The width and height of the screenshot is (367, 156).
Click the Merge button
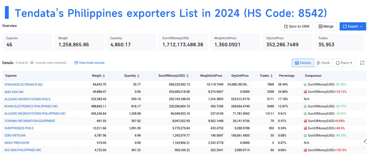(x=326, y=27)
